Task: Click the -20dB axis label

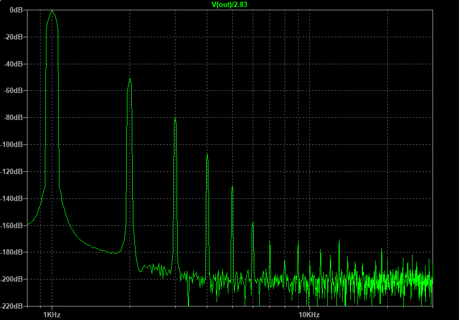Action: (13, 37)
